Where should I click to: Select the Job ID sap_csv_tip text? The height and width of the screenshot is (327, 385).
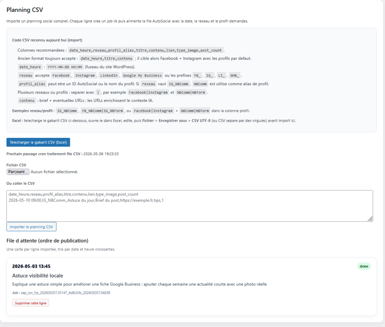65,293
